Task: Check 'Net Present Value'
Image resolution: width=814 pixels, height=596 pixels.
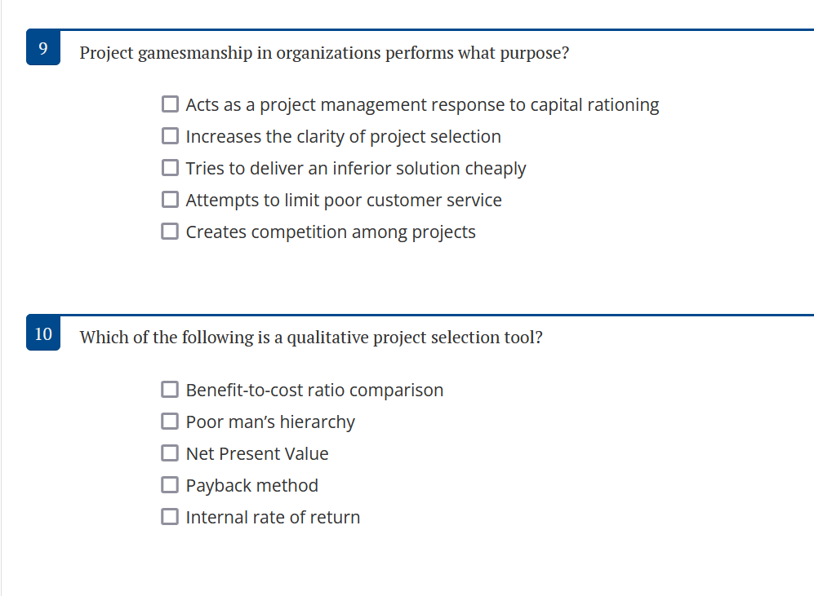Action: point(170,453)
